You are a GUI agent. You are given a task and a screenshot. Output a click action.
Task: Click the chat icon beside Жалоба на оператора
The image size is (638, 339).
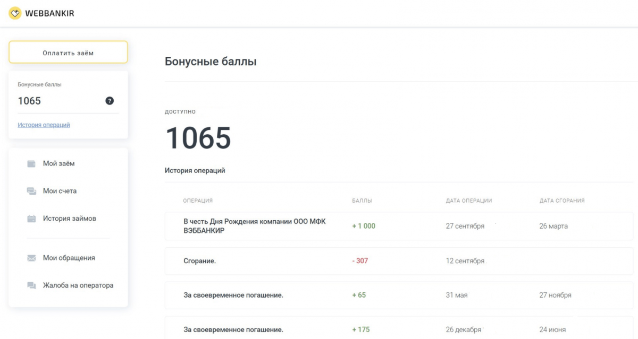(31, 285)
